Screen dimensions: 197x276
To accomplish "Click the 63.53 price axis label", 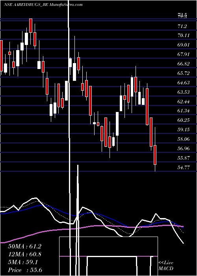I will tap(184, 92).
